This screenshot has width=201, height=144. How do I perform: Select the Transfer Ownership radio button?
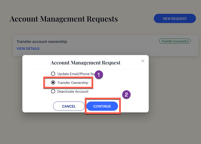click(53, 83)
